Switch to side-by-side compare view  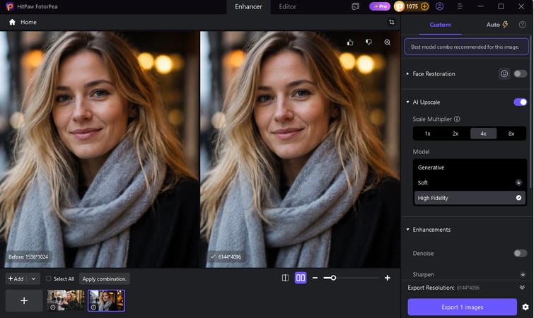301,278
